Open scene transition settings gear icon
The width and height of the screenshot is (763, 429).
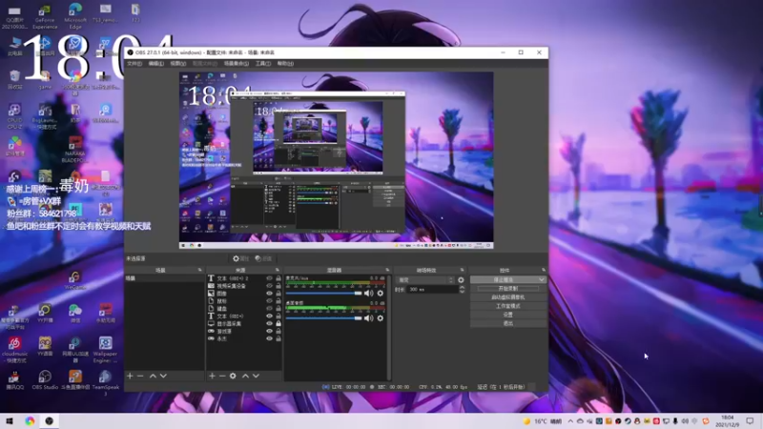pyautogui.click(x=462, y=280)
